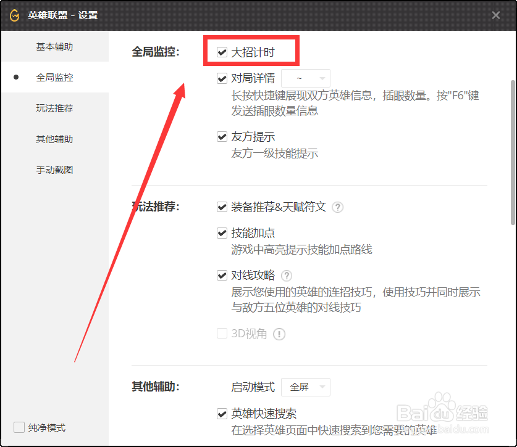Viewport: 517px width, 447px height.
Task: Toggle the 技能加点 checkbox
Action: (222, 233)
